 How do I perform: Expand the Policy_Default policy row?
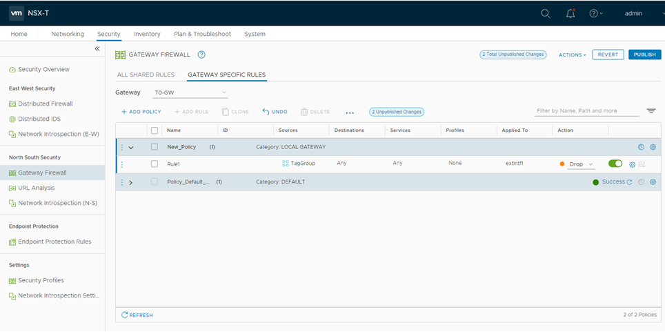coord(130,182)
